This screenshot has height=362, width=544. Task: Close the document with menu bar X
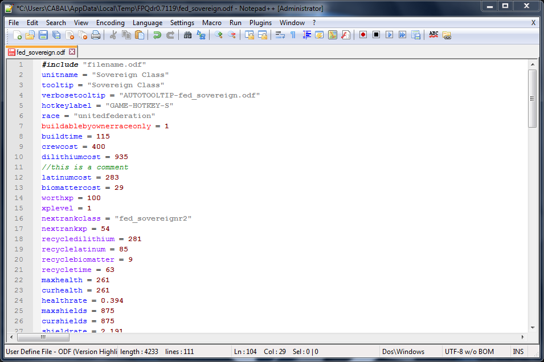[533, 23]
